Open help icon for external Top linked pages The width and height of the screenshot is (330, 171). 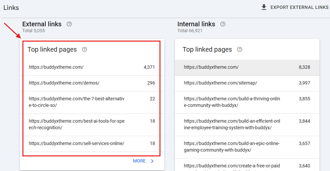[x=84, y=49]
